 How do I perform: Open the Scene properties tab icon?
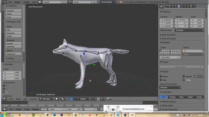click(x=173, y=6)
